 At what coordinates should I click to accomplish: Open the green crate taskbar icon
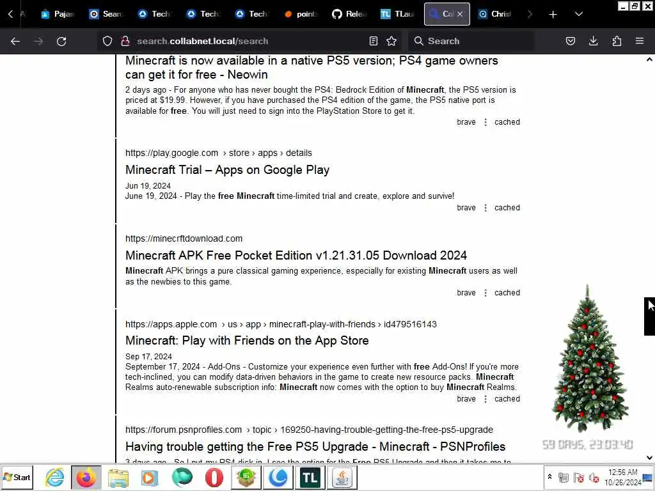(246, 477)
